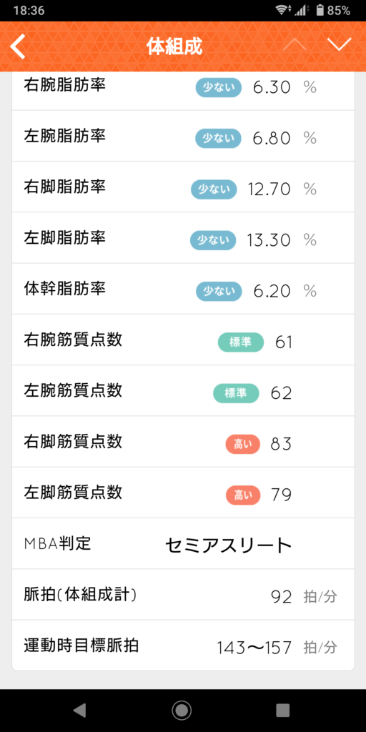Image resolution: width=366 pixels, height=732 pixels.
Task: Tap battery icon in status bar
Action: (x=320, y=10)
